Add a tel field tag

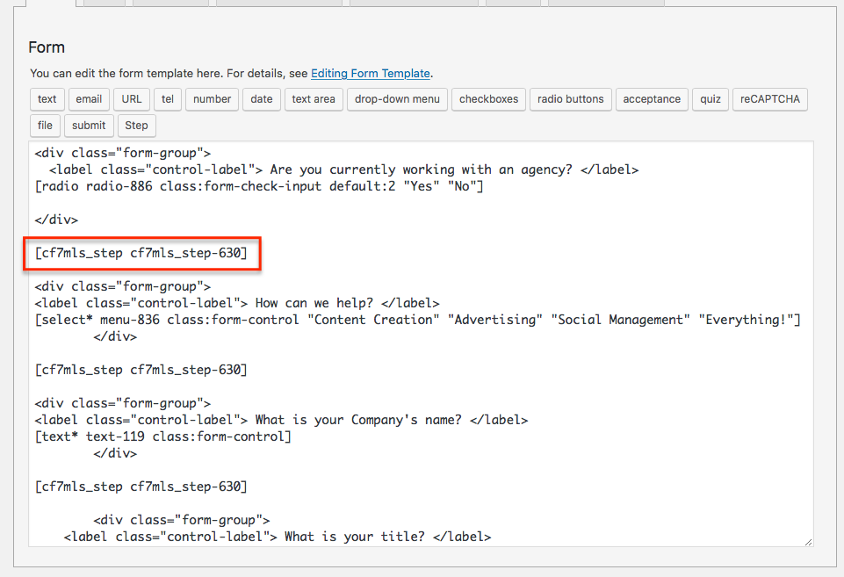168,99
